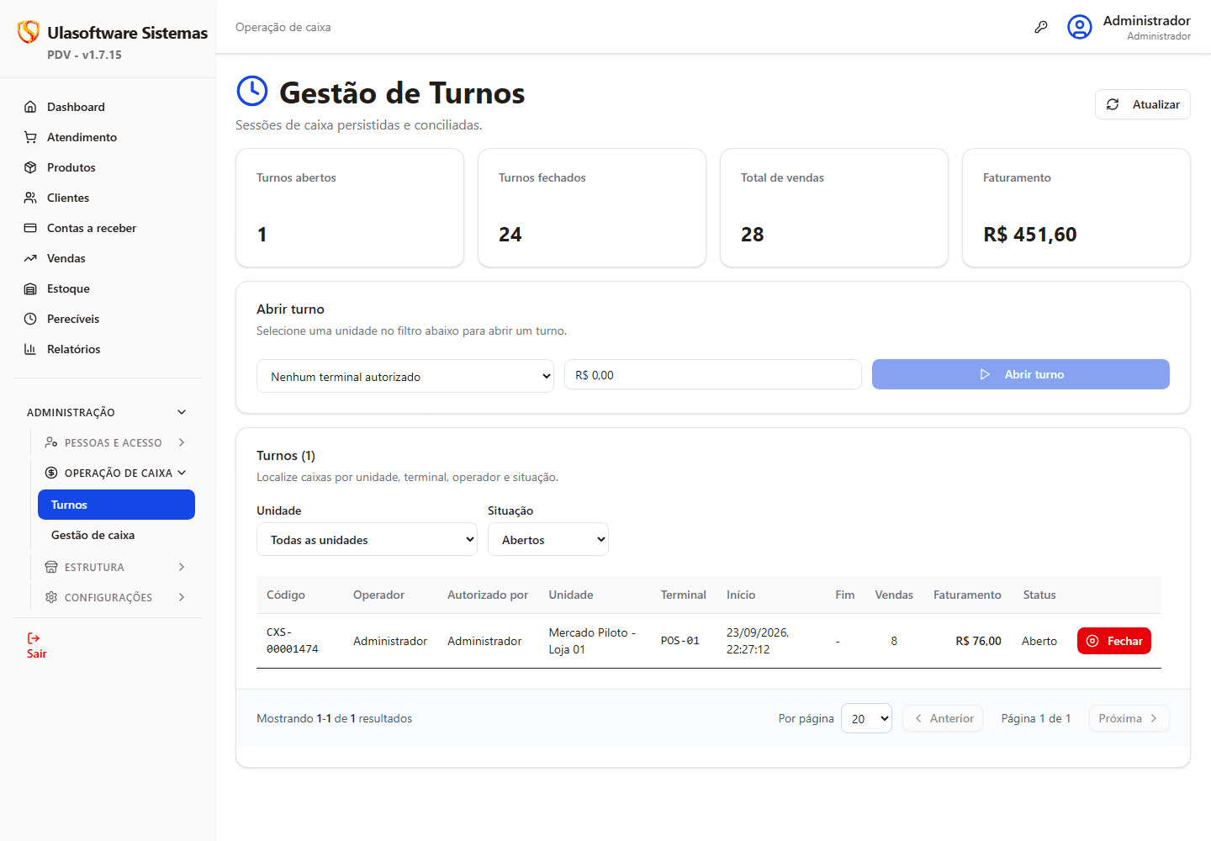Click the Faturamento summary card
1211x841 pixels.
(x=1076, y=208)
